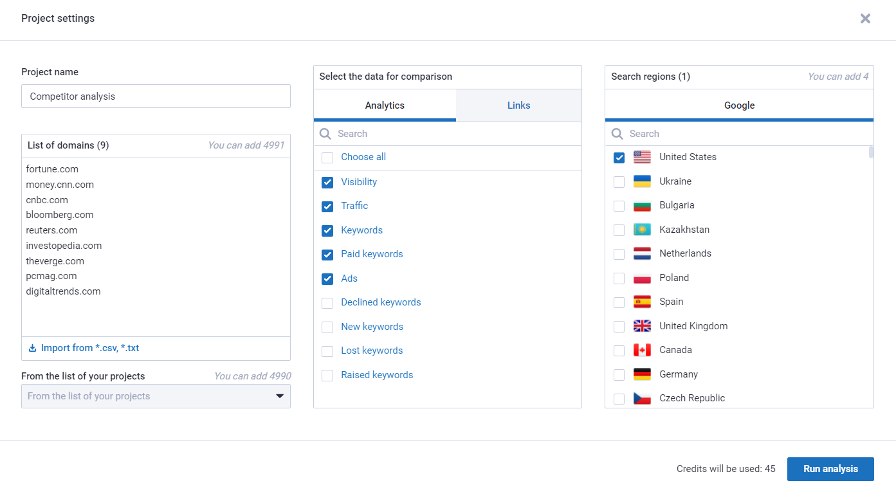The image size is (896, 492).
Task: Uncheck the Keywords checkbox
Action: point(327,231)
